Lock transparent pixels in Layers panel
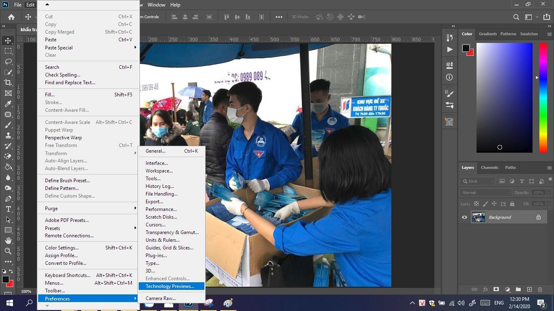This screenshot has width=554, height=311. coord(476,204)
